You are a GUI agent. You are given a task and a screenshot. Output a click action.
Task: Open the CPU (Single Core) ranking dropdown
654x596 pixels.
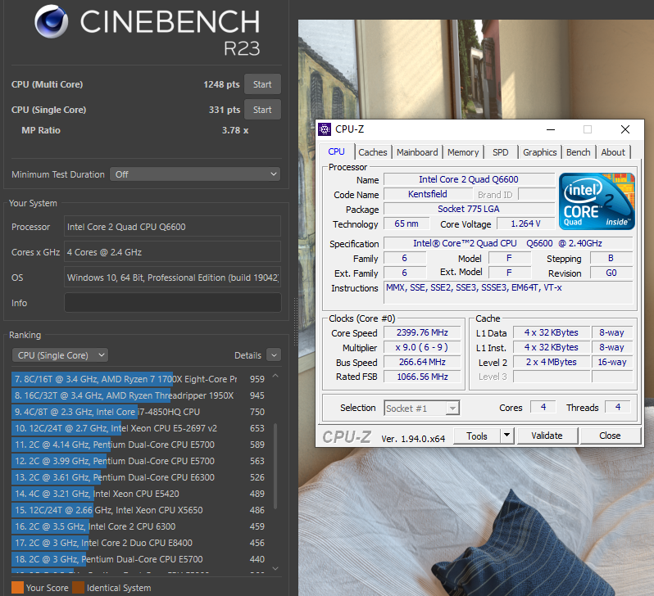point(60,355)
